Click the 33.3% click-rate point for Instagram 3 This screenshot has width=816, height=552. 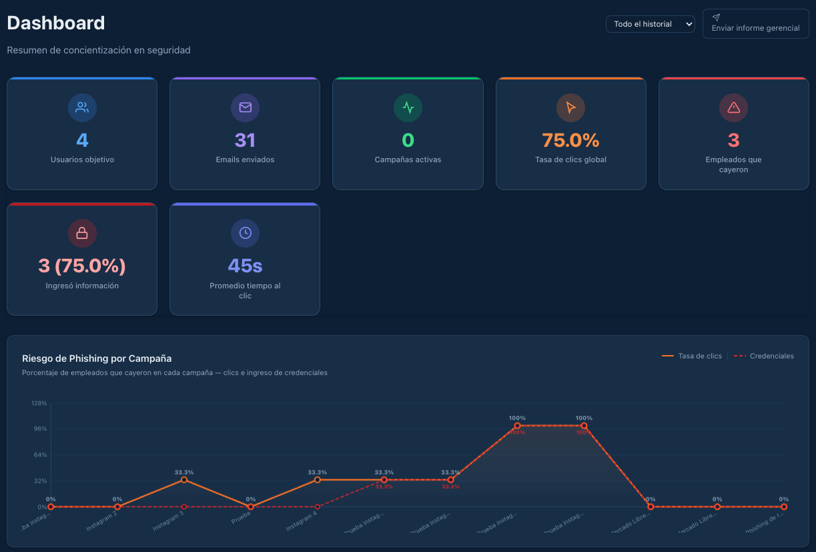[184, 480]
